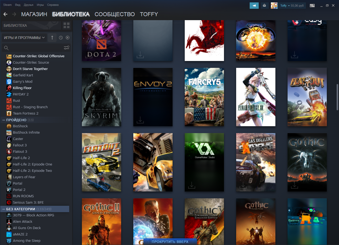Open the Steam menu
Image resolution: width=339 pixels, height=245 pixels.
(x=7, y=5)
